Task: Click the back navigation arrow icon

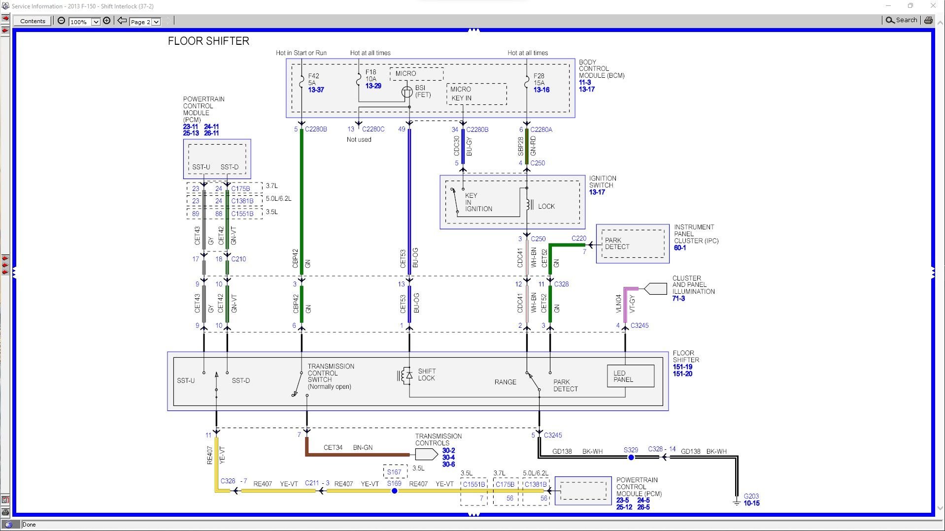Action: click(122, 21)
